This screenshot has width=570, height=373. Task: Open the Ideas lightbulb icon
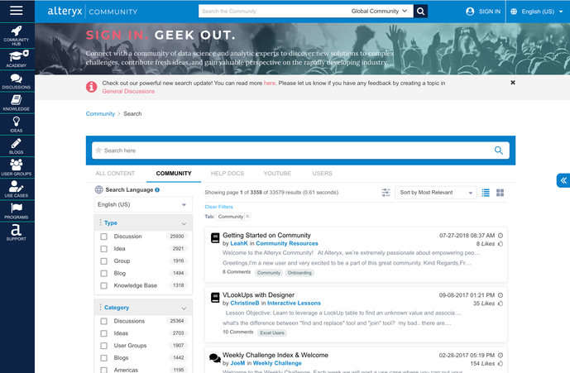coord(17,124)
